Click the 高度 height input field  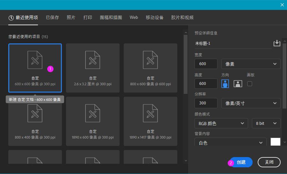coord(206,84)
